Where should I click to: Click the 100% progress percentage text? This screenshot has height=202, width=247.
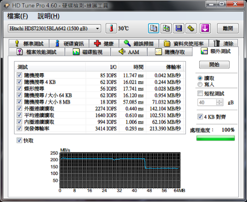click(228, 130)
